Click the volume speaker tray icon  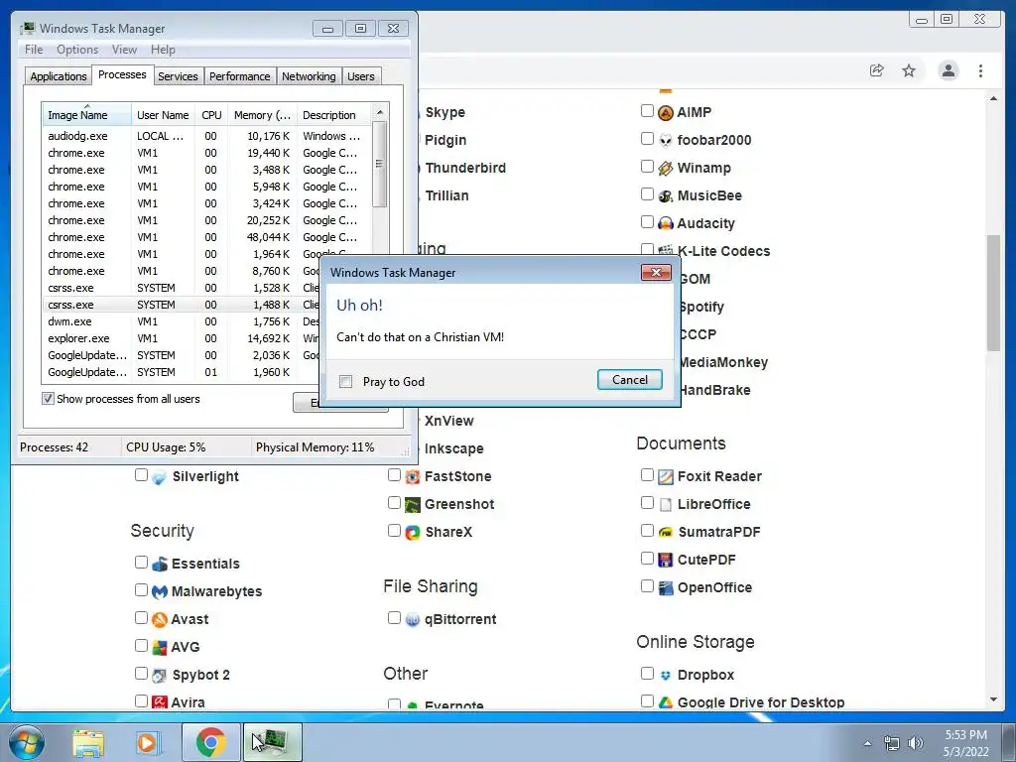coord(916,743)
